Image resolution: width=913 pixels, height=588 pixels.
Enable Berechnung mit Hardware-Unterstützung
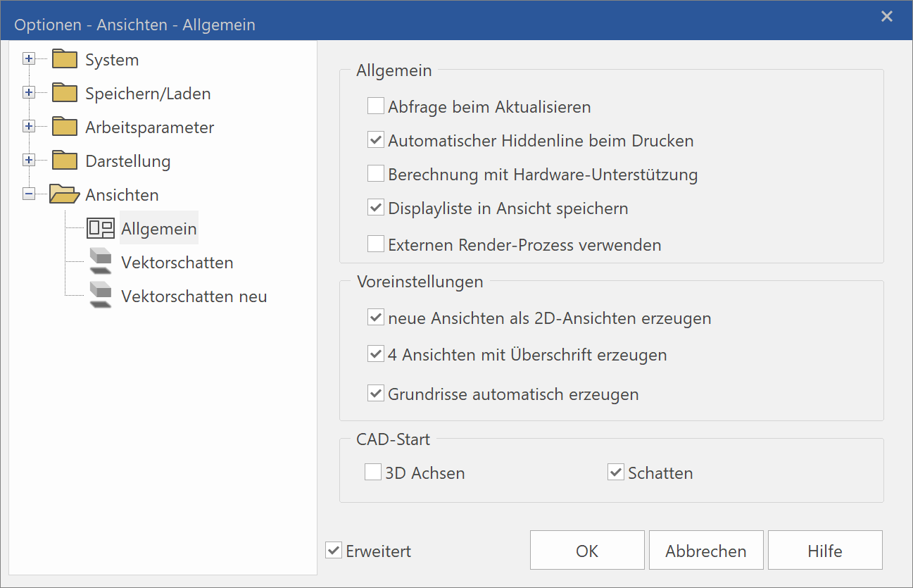(x=375, y=174)
